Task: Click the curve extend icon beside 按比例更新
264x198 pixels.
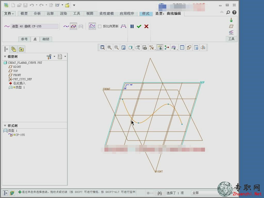Action: coord(123,26)
